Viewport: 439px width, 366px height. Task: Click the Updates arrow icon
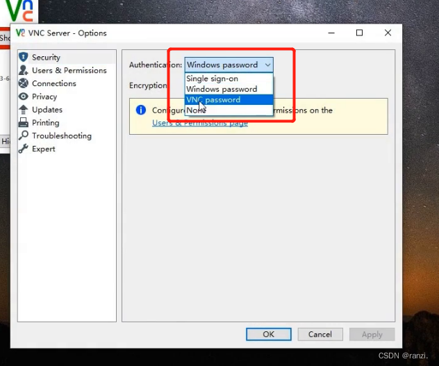[23, 110]
